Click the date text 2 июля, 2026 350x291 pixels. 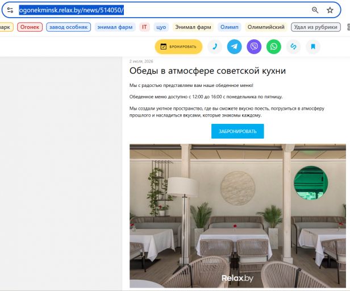tap(141, 61)
